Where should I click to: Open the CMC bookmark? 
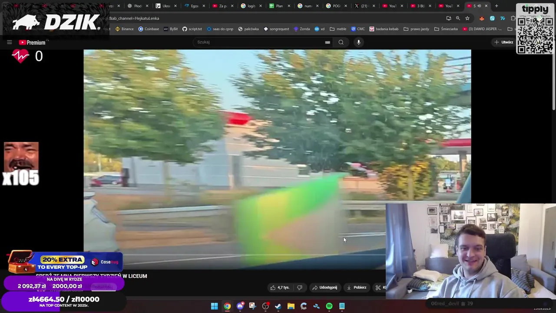coord(358,29)
